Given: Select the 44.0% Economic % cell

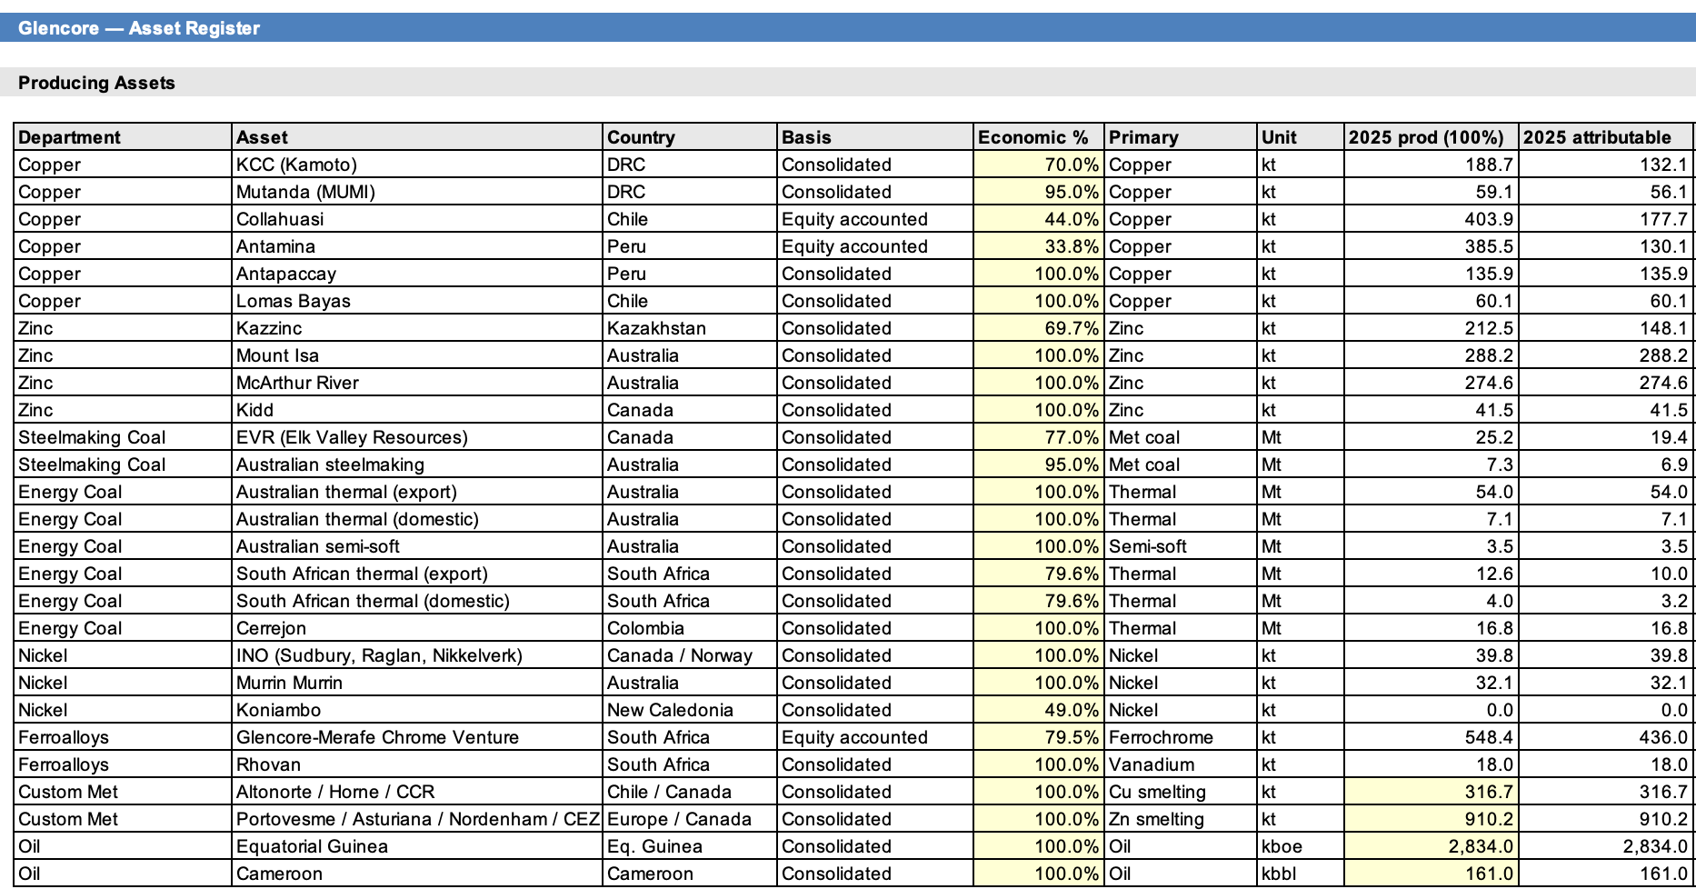Looking at the screenshot, I should pos(1039,219).
